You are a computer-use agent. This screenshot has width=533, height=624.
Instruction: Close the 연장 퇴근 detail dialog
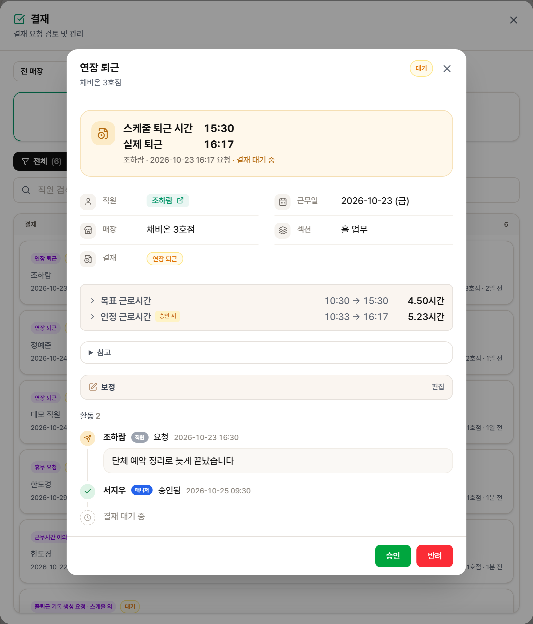447,69
